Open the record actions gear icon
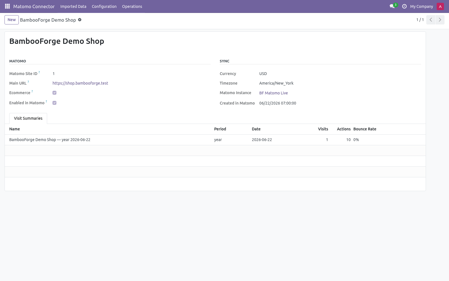Screen dimensions: 449x281 pos(80,20)
